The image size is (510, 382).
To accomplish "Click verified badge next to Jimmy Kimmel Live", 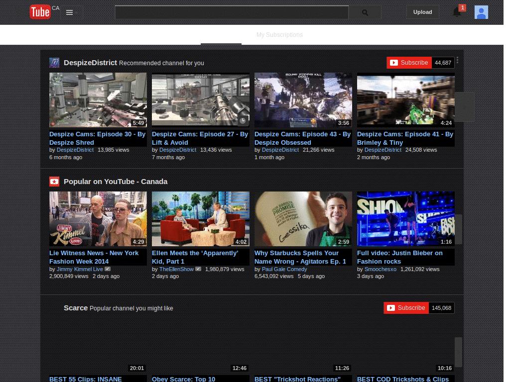I will point(108,269).
